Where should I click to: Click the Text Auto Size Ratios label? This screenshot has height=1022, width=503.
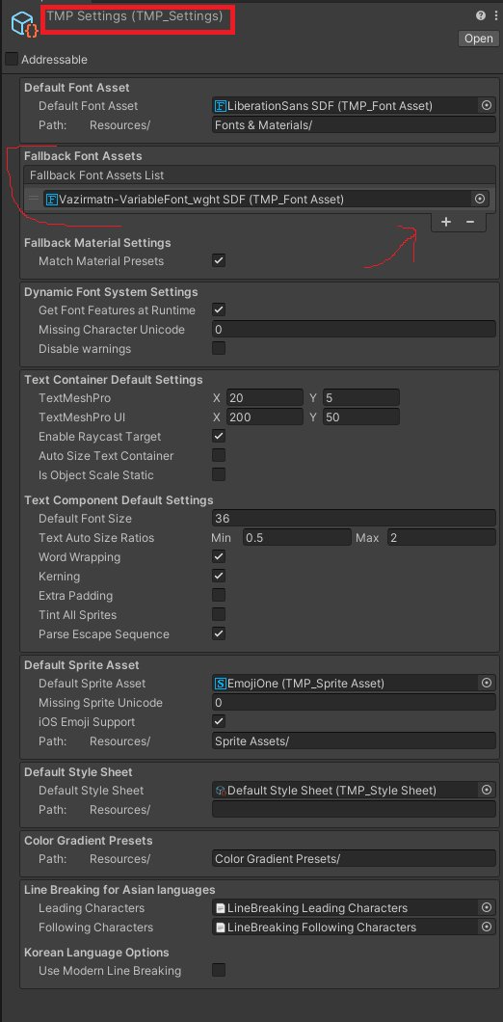coord(96,538)
